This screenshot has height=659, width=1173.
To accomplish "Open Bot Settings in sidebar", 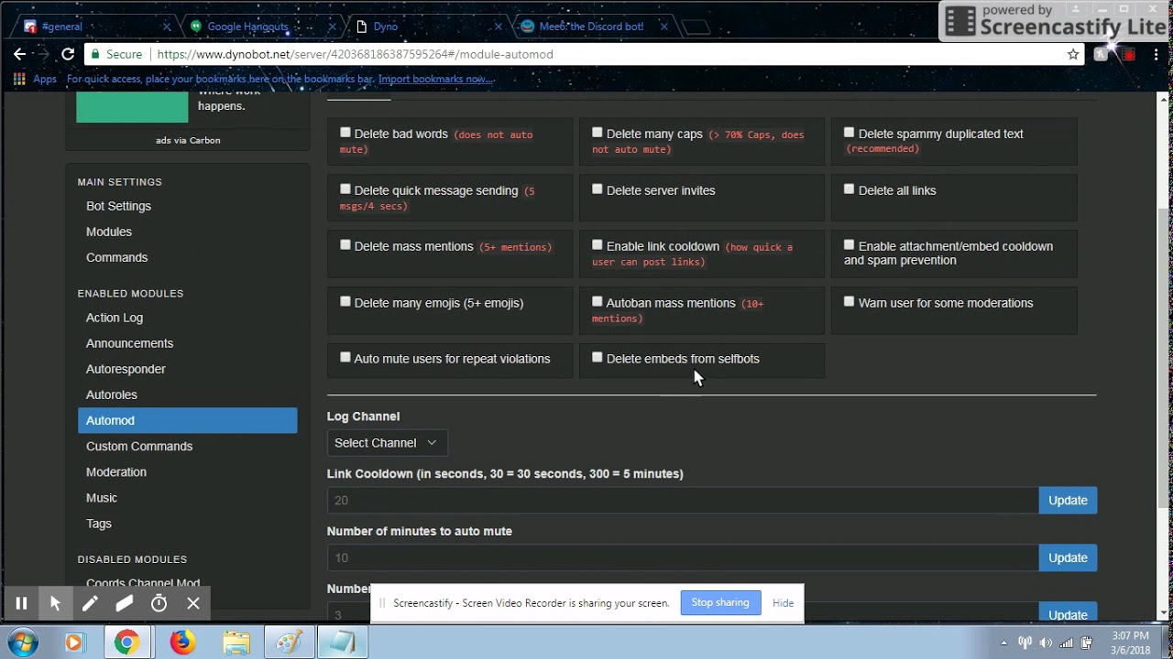I will tap(118, 206).
